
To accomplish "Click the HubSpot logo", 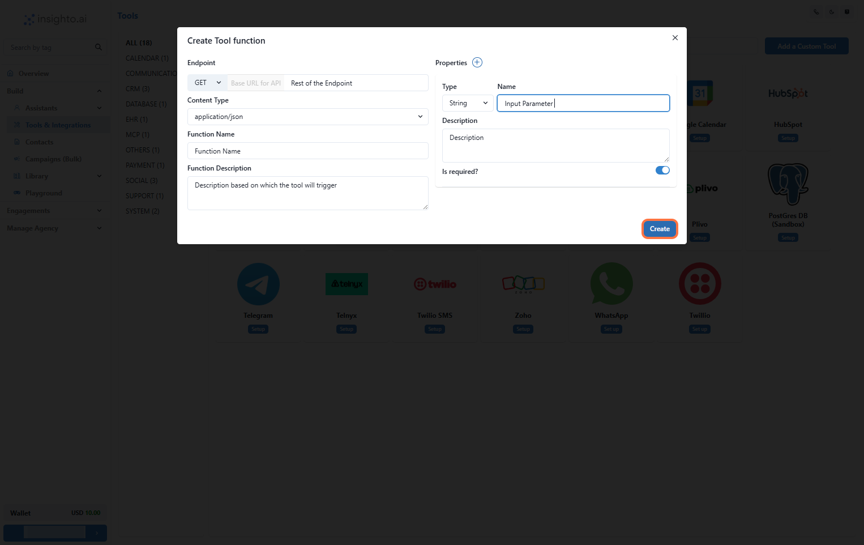I will click(x=788, y=93).
